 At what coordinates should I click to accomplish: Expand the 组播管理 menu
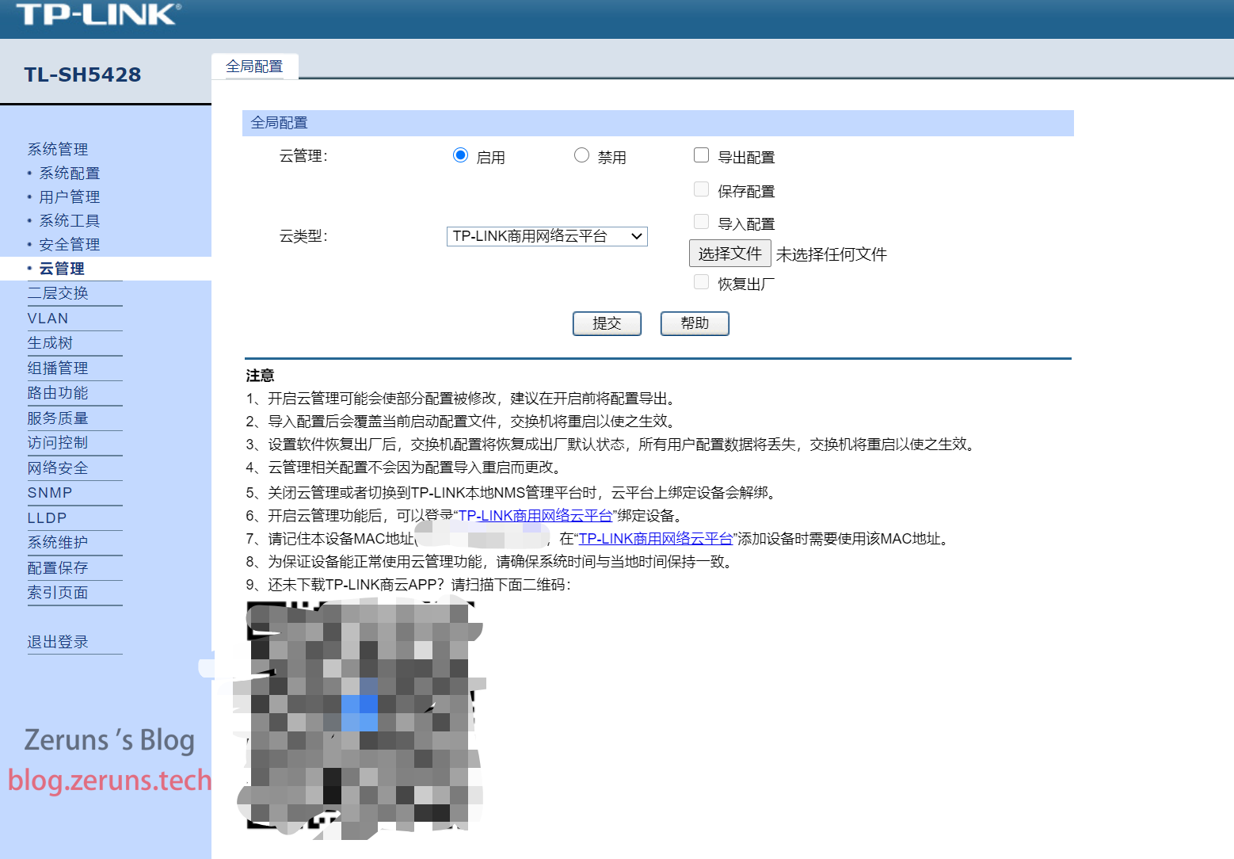point(58,368)
